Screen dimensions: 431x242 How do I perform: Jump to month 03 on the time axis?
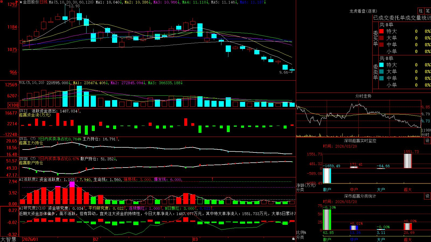[x=195, y=239]
